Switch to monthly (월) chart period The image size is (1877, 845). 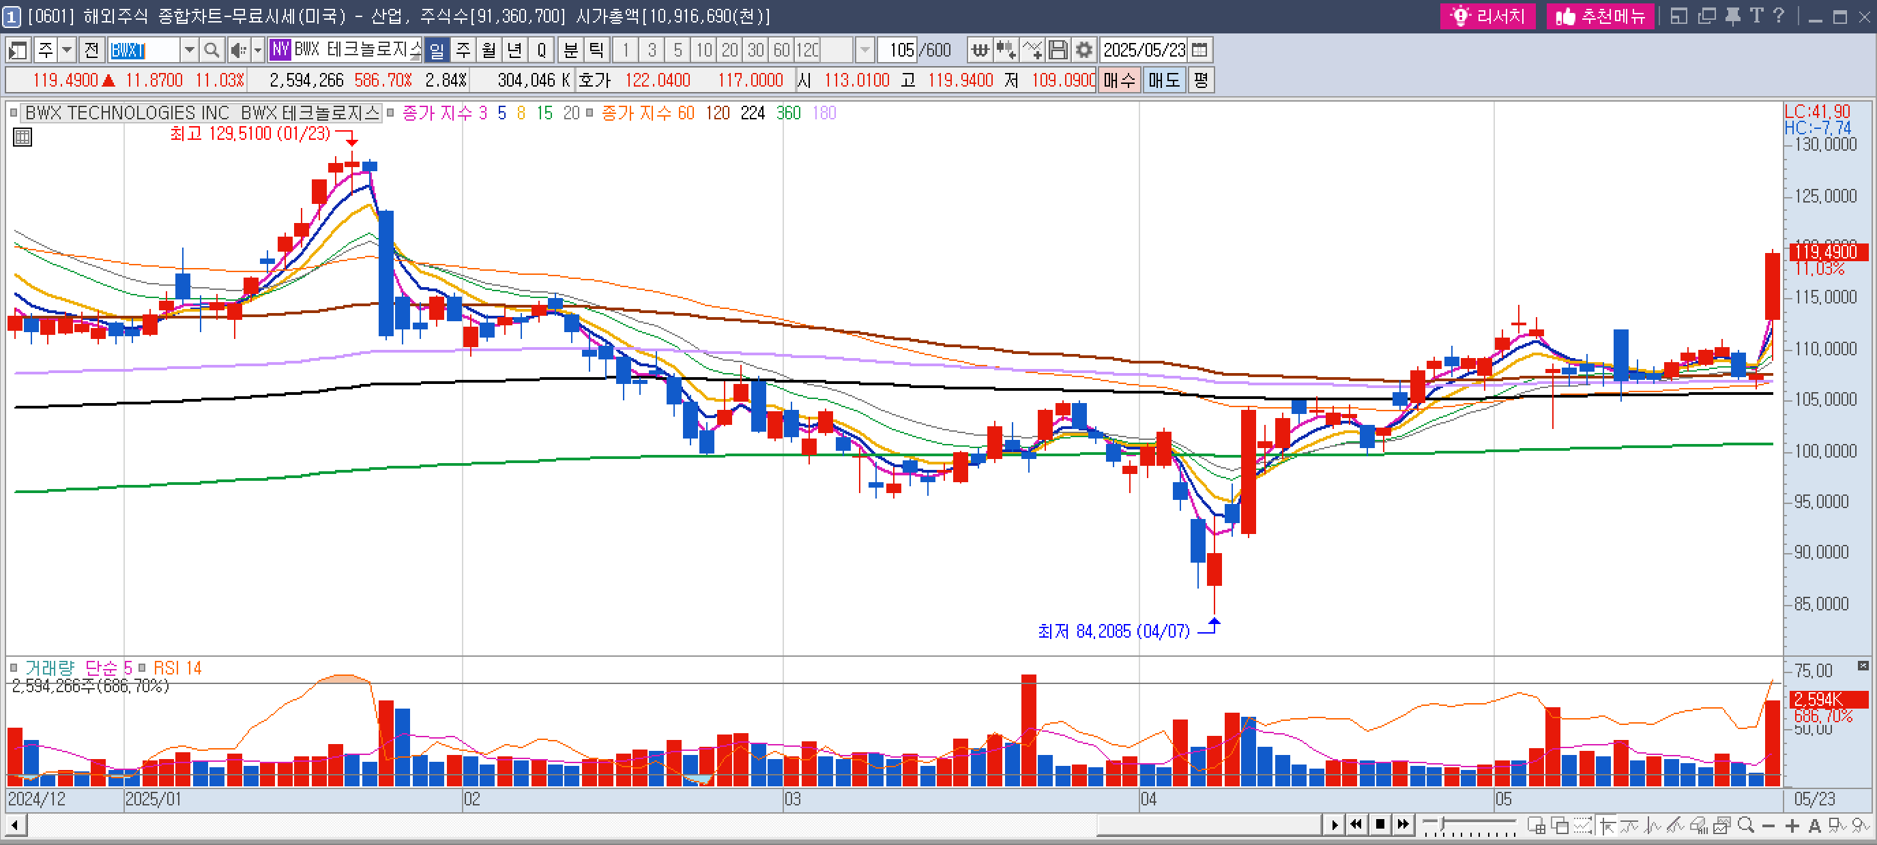489,50
